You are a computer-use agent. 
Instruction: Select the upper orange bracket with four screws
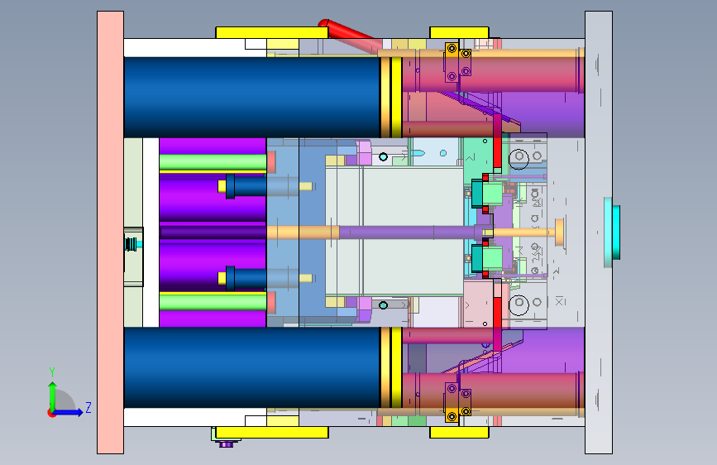click(x=457, y=63)
